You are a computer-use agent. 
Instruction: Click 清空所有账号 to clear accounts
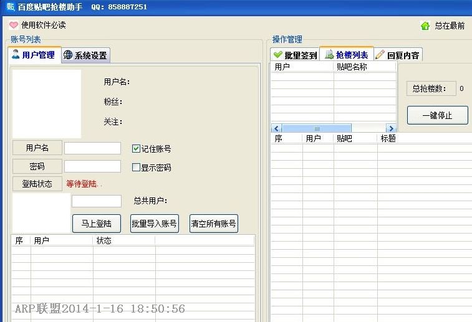[214, 224]
